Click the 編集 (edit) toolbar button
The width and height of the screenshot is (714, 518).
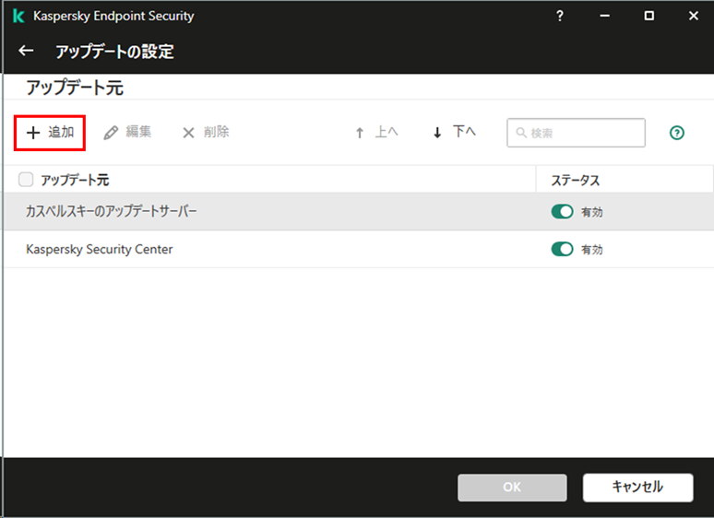coord(127,133)
